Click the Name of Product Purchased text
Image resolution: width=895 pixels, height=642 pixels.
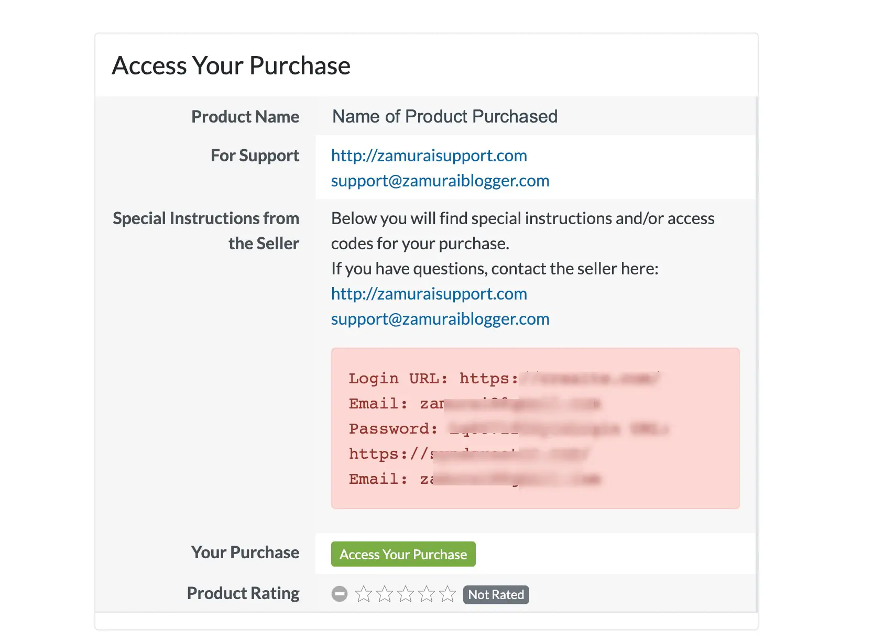(444, 116)
